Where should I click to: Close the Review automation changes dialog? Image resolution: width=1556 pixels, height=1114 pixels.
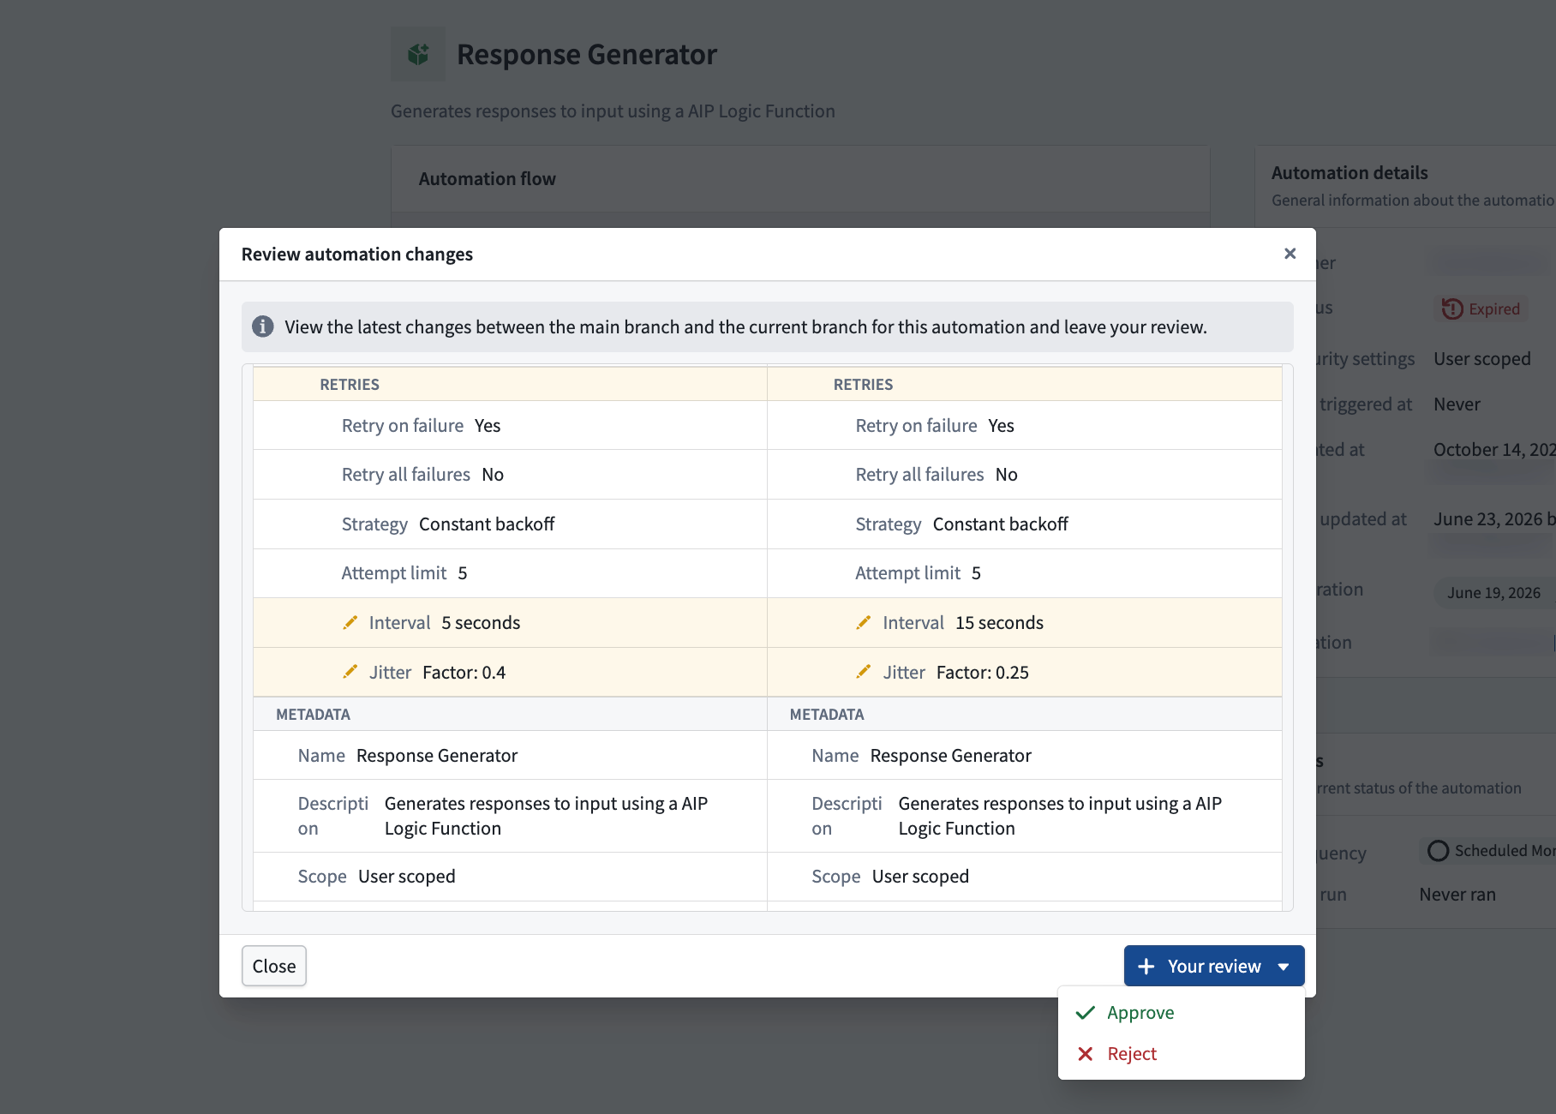coord(1290,254)
